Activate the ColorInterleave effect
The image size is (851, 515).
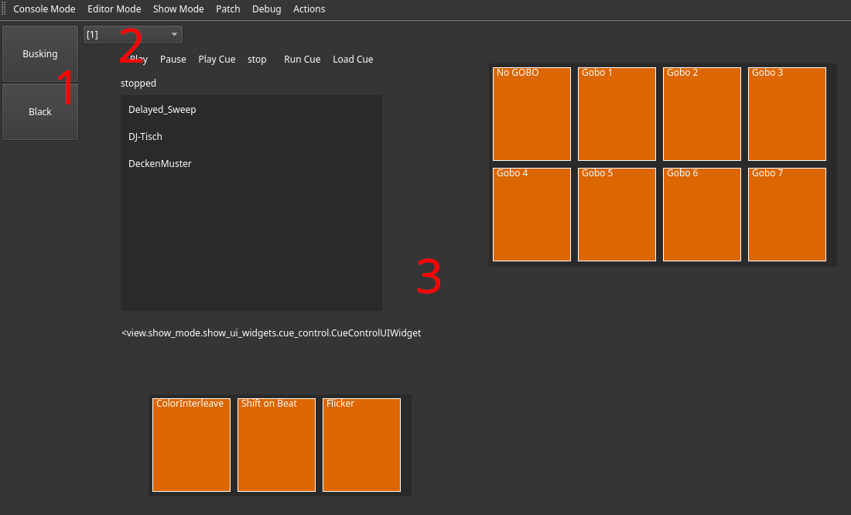click(191, 445)
